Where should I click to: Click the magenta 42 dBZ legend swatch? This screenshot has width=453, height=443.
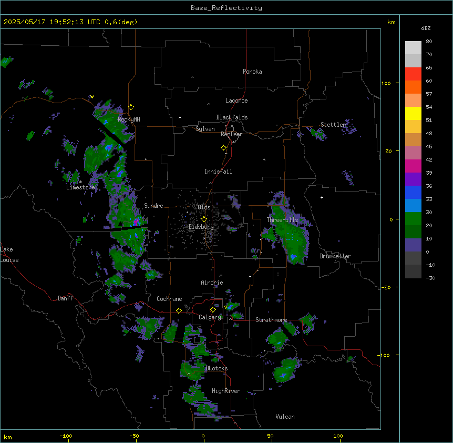tap(413, 166)
